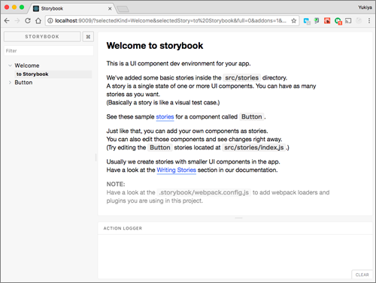The image size is (376, 283).
Task: Click the Yukiya profile button
Action: click(365, 8)
